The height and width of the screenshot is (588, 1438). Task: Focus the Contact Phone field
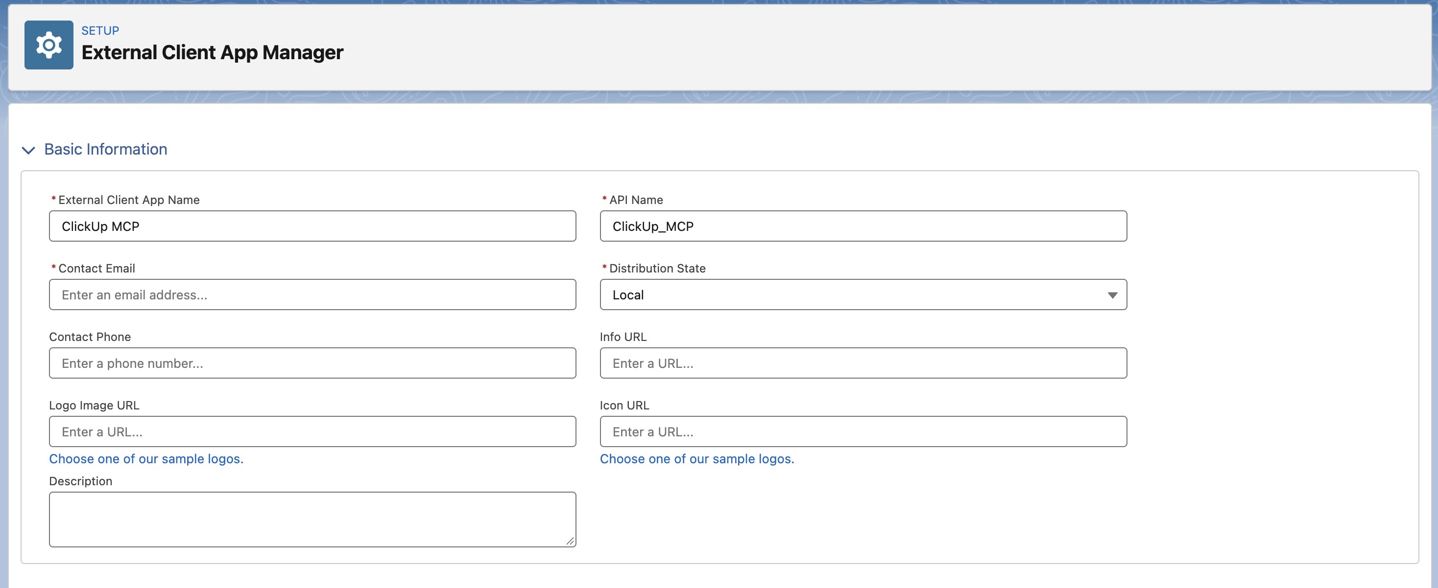pyautogui.click(x=312, y=363)
